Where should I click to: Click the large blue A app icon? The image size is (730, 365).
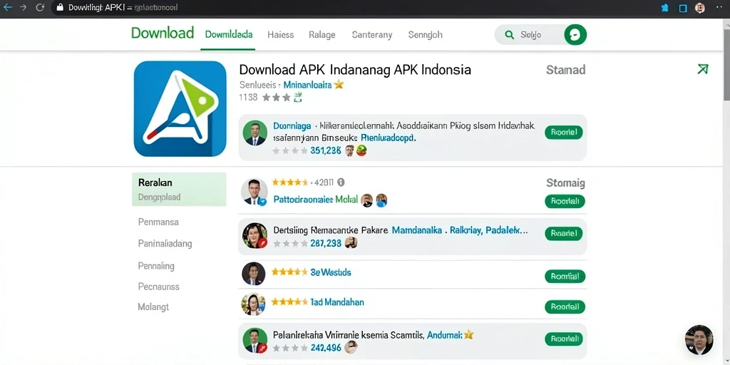pyautogui.click(x=180, y=109)
